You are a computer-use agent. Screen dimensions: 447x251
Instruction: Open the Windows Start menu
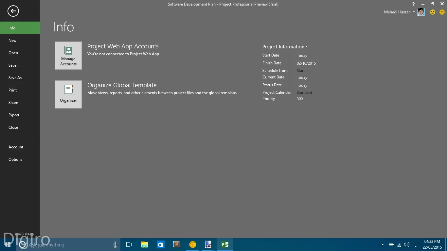pyautogui.click(x=8, y=244)
